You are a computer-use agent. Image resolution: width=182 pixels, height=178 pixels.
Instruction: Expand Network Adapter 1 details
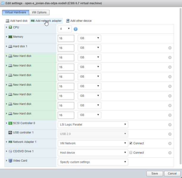[7, 142]
